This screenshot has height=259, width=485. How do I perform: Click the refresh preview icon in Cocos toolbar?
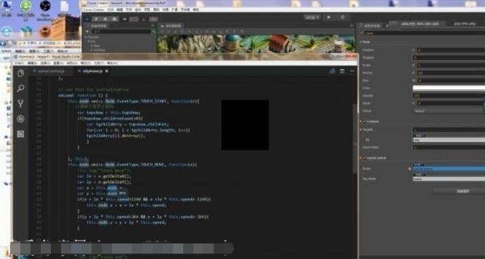click(343, 18)
